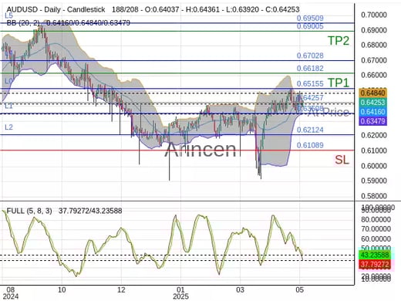Click the 05 date axis label
The height and width of the screenshot is (301, 401).
(299, 289)
